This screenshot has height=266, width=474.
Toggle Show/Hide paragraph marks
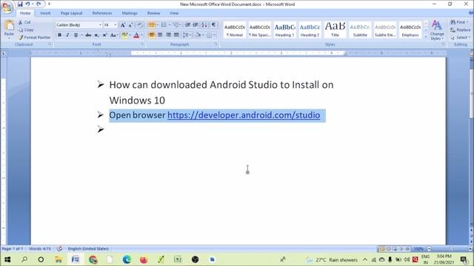214,25
